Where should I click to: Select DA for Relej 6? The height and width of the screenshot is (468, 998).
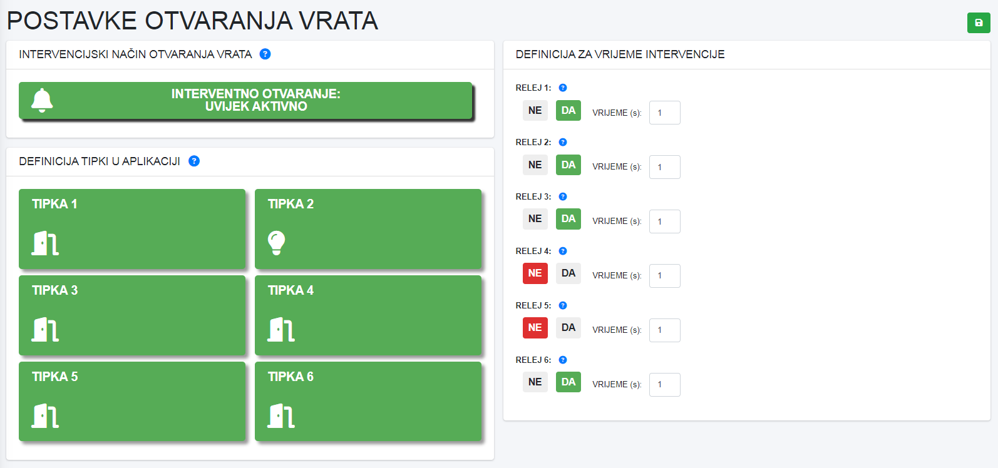[x=568, y=382]
